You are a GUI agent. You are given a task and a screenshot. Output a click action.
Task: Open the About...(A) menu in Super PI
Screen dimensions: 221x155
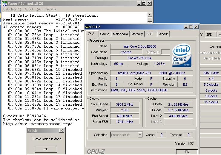tap(33, 9)
